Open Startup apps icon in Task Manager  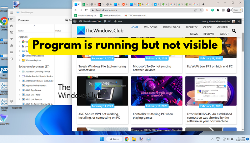click(12, 39)
